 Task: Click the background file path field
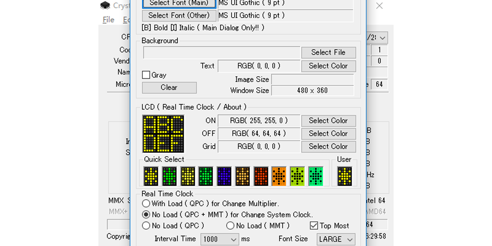tap(221, 52)
